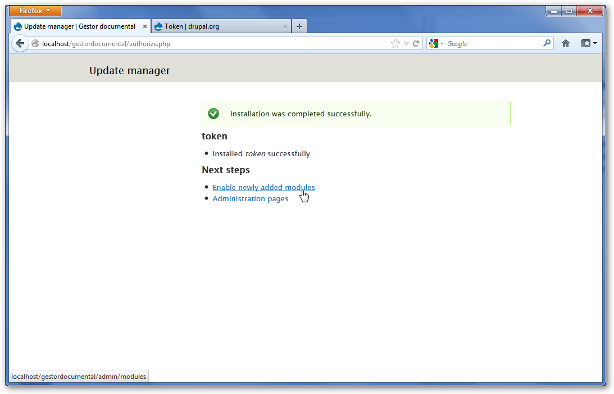Image resolution: width=614 pixels, height=394 pixels.
Task: Reload the current page
Action: (416, 44)
